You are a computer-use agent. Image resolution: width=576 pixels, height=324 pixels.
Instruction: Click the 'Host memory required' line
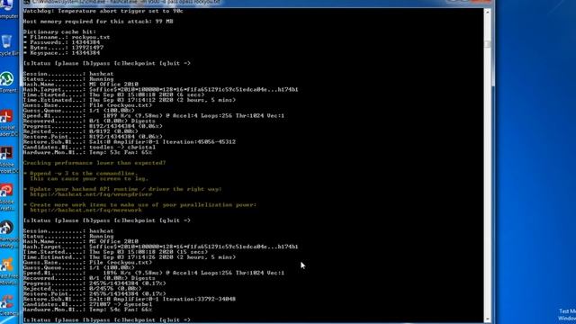click(x=98, y=22)
